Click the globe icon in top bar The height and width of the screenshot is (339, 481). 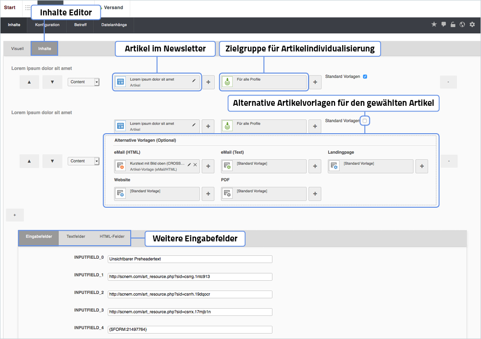[x=462, y=25]
